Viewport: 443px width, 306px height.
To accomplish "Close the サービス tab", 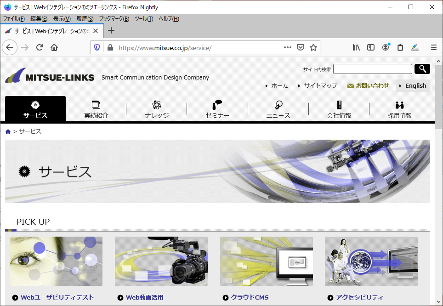I will tap(96, 31).
